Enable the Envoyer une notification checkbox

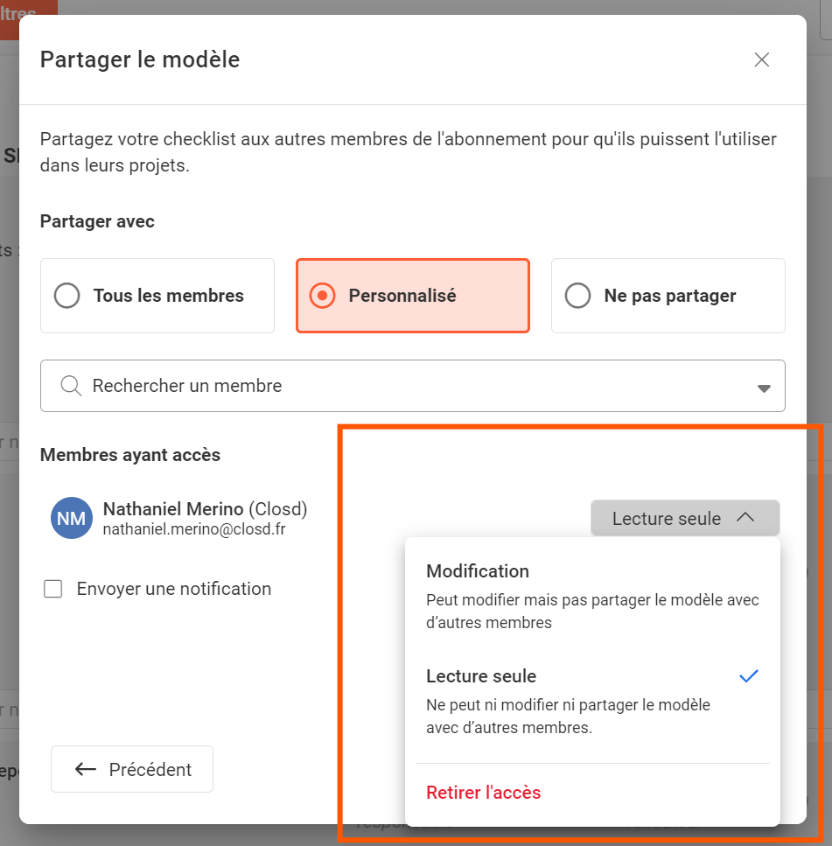pyautogui.click(x=53, y=589)
